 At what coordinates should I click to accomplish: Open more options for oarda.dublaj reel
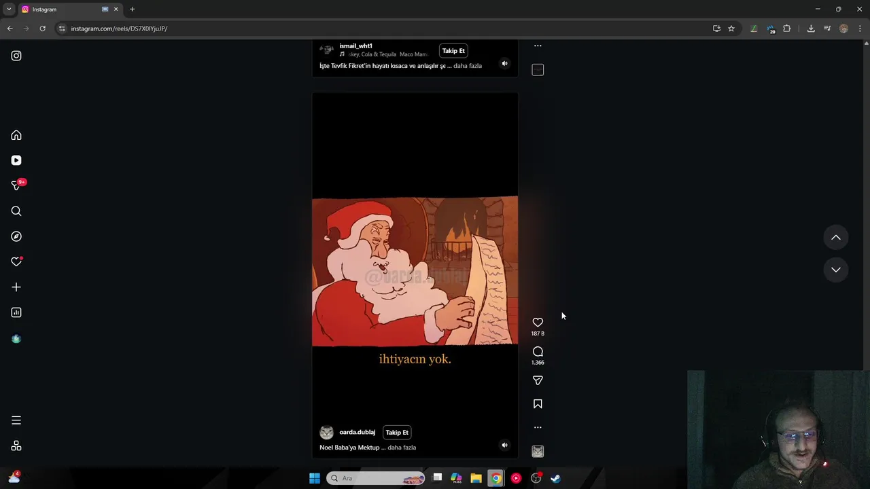538,427
